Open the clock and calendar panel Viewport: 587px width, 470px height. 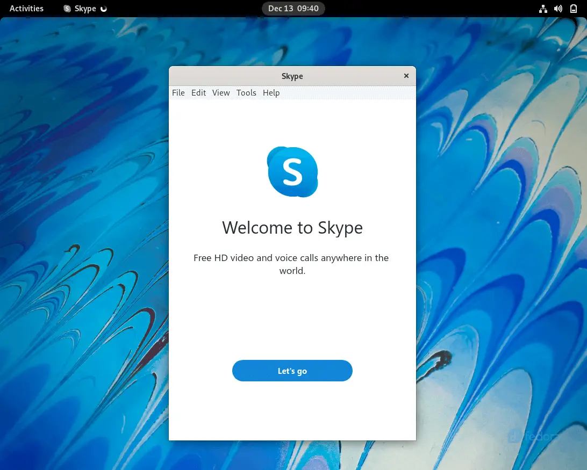pos(293,8)
